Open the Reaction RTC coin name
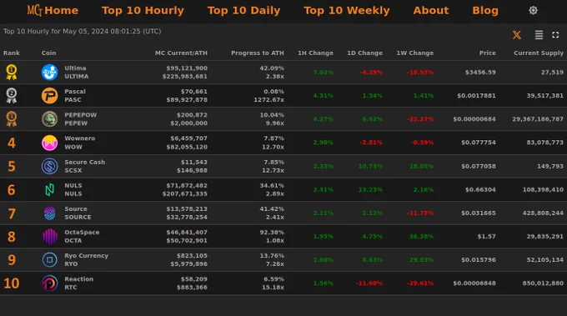Viewport: 567px width, 316px height. [x=79, y=283]
